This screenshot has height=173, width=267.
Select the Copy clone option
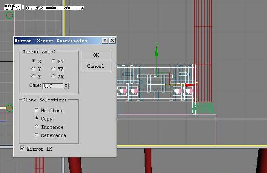pyautogui.click(x=37, y=118)
